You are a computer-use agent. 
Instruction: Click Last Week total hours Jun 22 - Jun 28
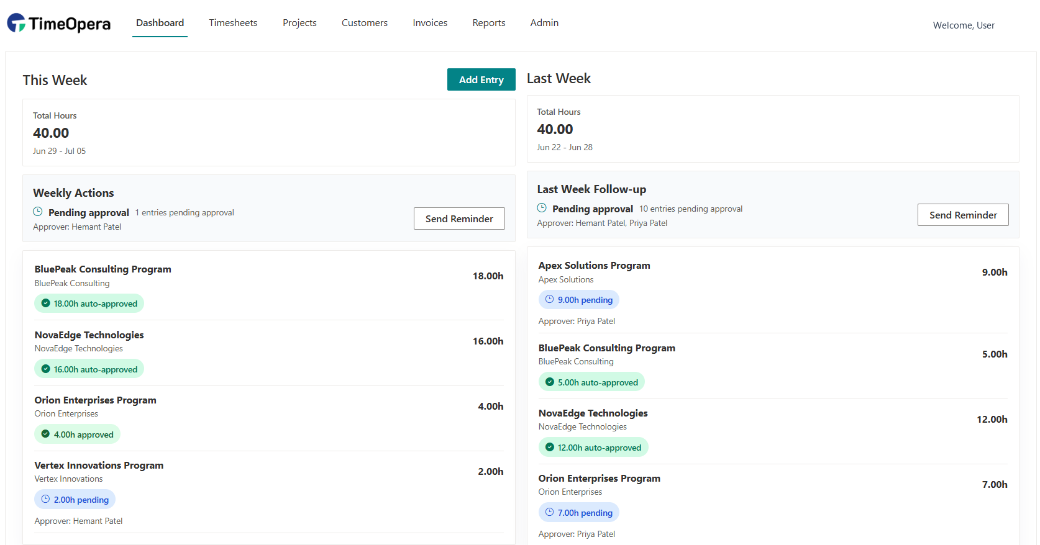click(773, 128)
